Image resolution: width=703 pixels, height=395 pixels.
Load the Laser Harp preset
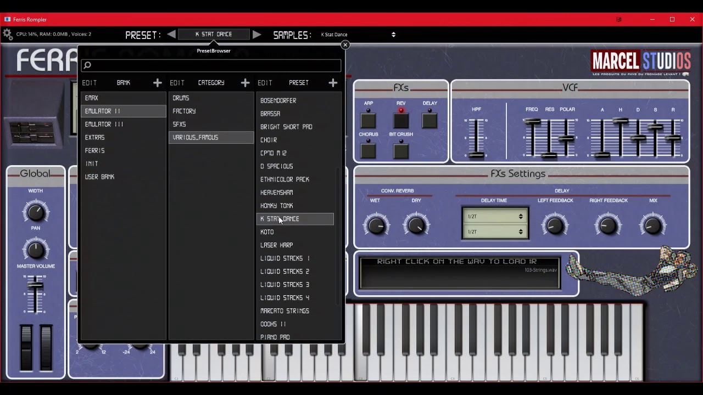tap(295, 245)
